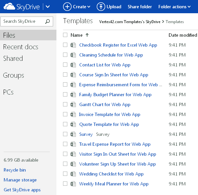Check the Course Sign In Sheet checkbox

tap(65, 75)
